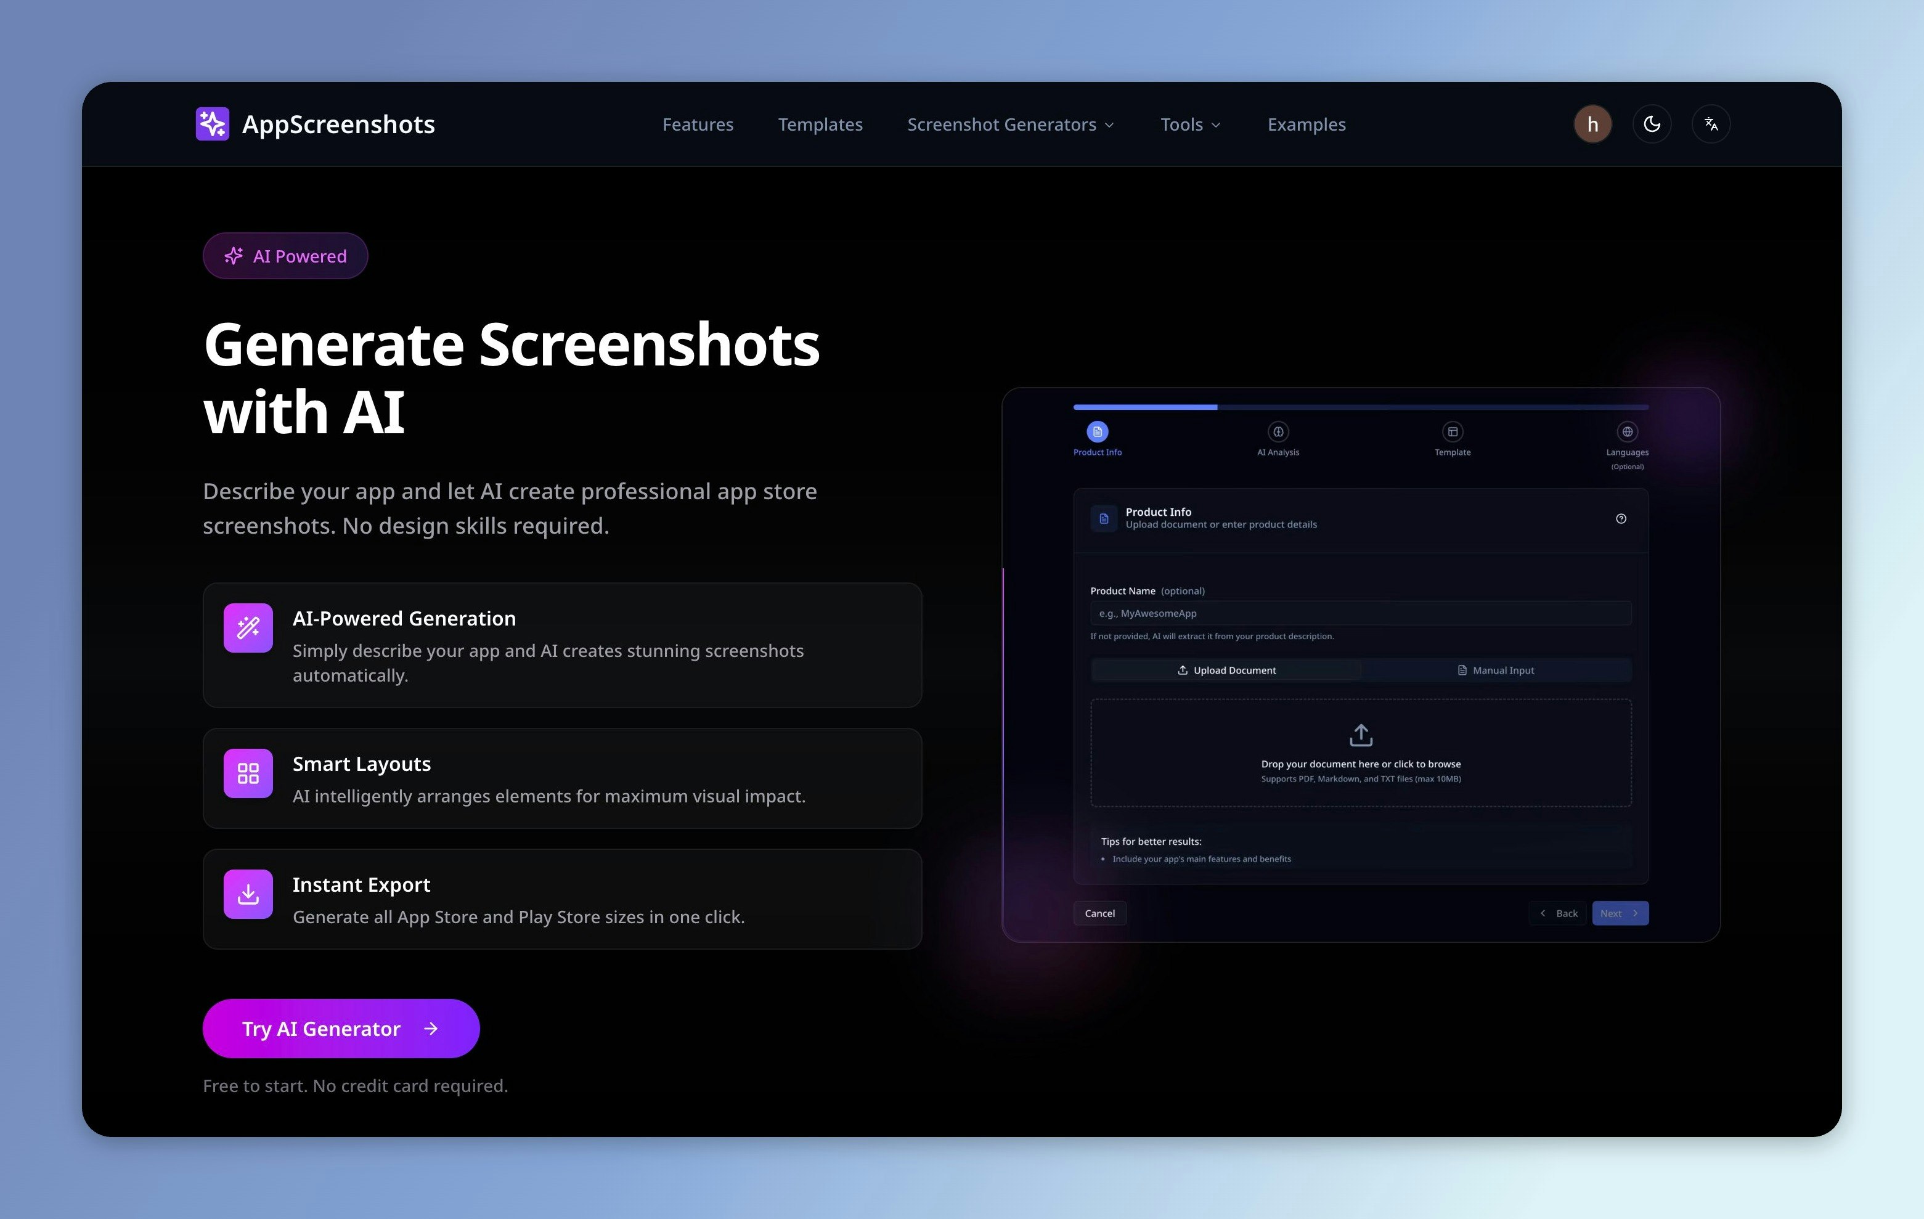1924x1219 pixels.
Task: Expand the Screenshot Generators dropdown
Action: pos(1010,124)
